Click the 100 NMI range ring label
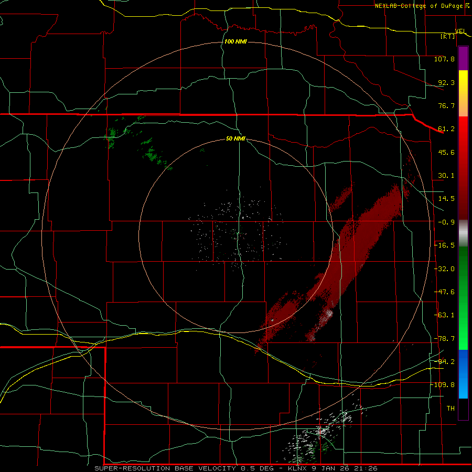472x472 pixels. [235, 41]
